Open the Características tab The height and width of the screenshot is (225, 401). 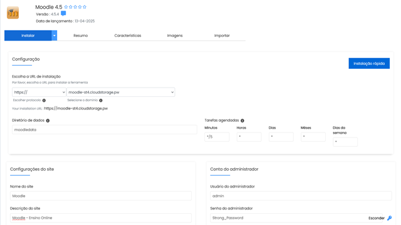pyautogui.click(x=128, y=36)
